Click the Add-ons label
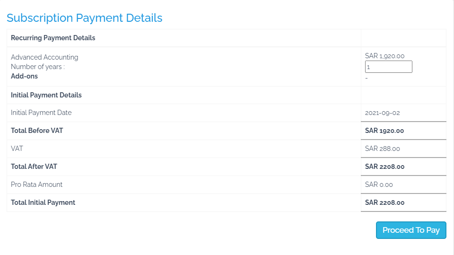Screen dimensions: 454x255 point(24,76)
